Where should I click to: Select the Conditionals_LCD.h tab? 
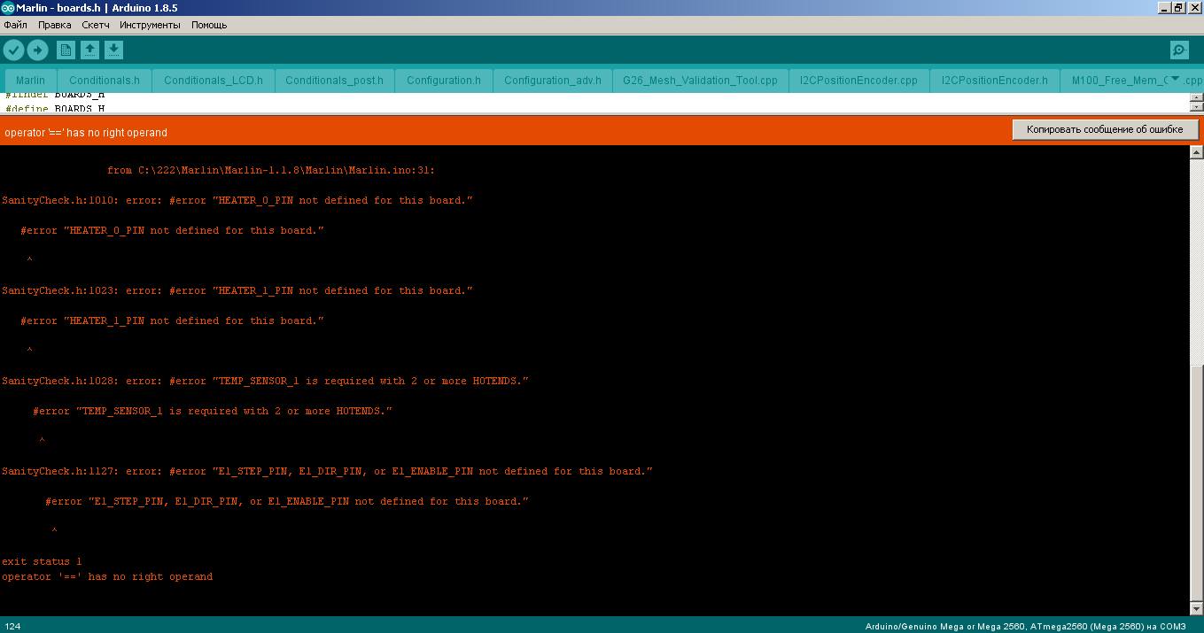pyautogui.click(x=213, y=81)
